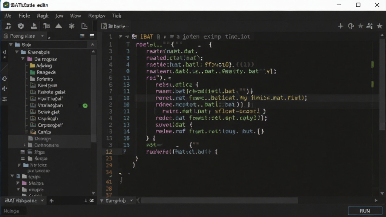
Task: Open the "Bumgdob" dropdown below the editor
Action: coord(131,201)
